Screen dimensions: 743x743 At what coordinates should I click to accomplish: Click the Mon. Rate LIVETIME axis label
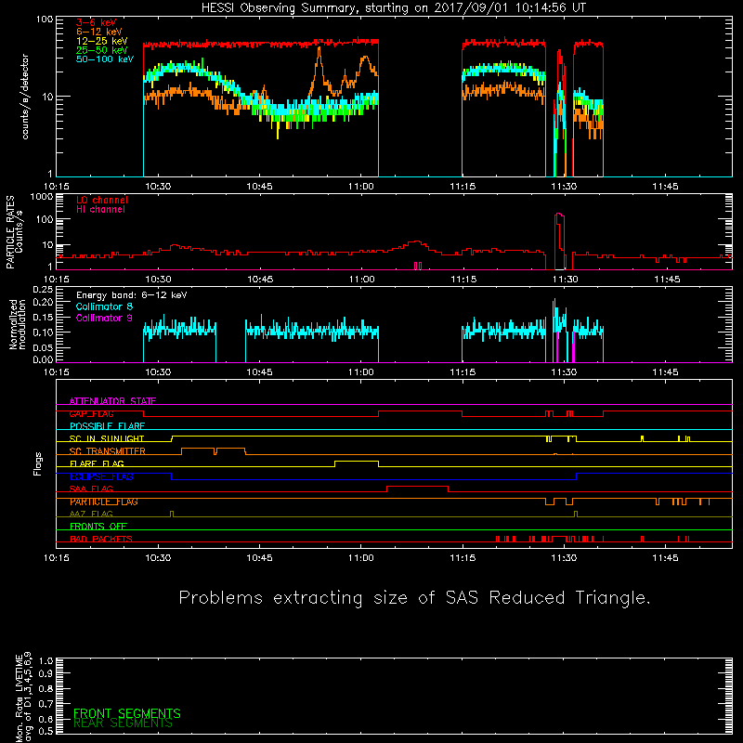pyautogui.click(x=24, y=697)
